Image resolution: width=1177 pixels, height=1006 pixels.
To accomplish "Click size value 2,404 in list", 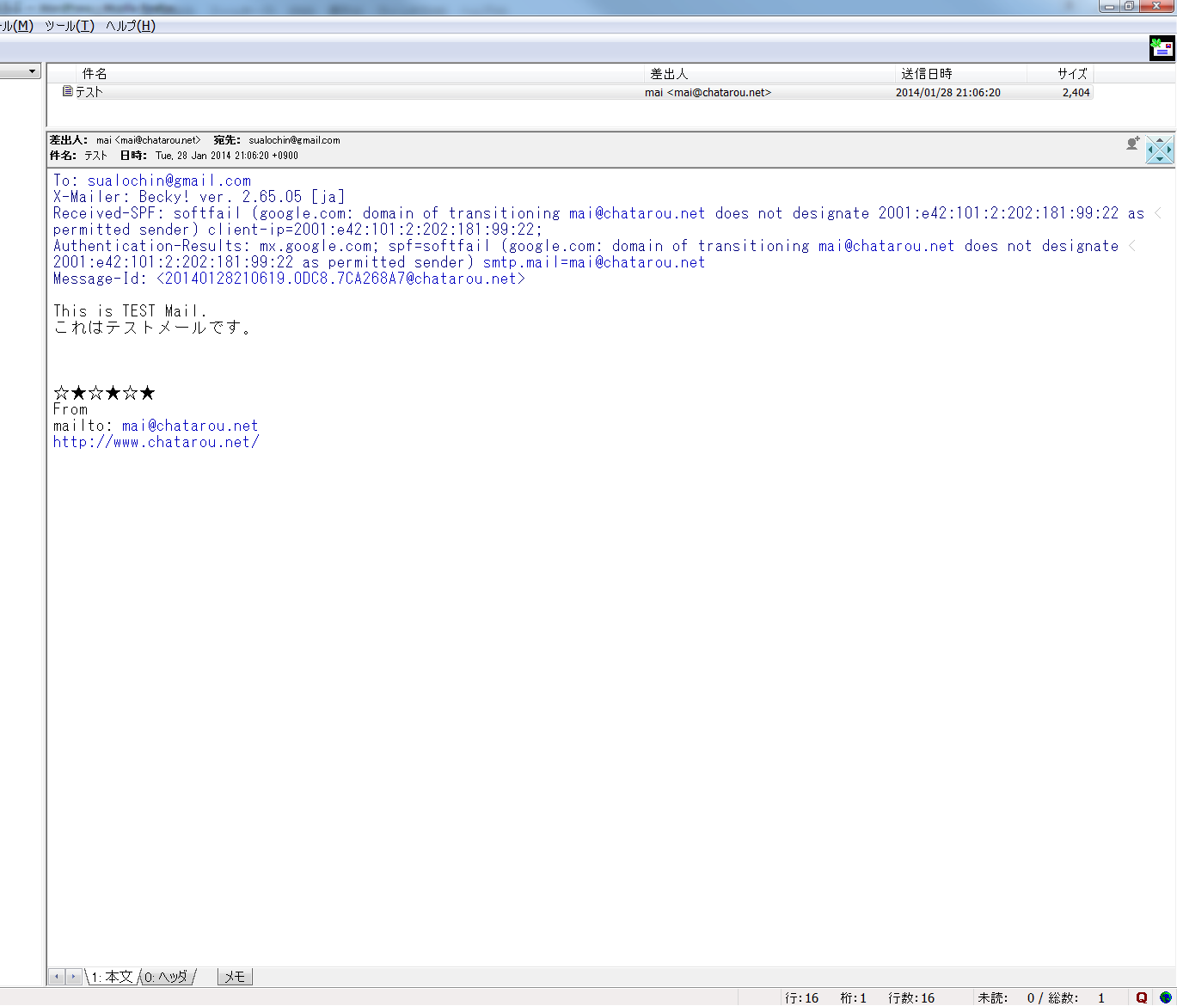I will (1076, 92).
